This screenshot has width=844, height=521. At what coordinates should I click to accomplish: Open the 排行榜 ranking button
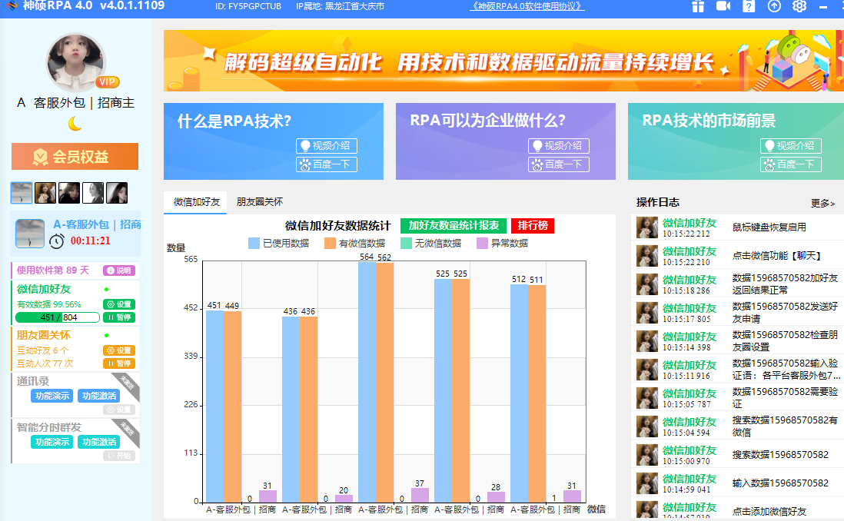[533, 225]
